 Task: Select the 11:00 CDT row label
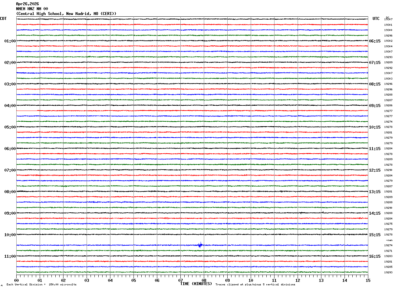coord(10,256)
